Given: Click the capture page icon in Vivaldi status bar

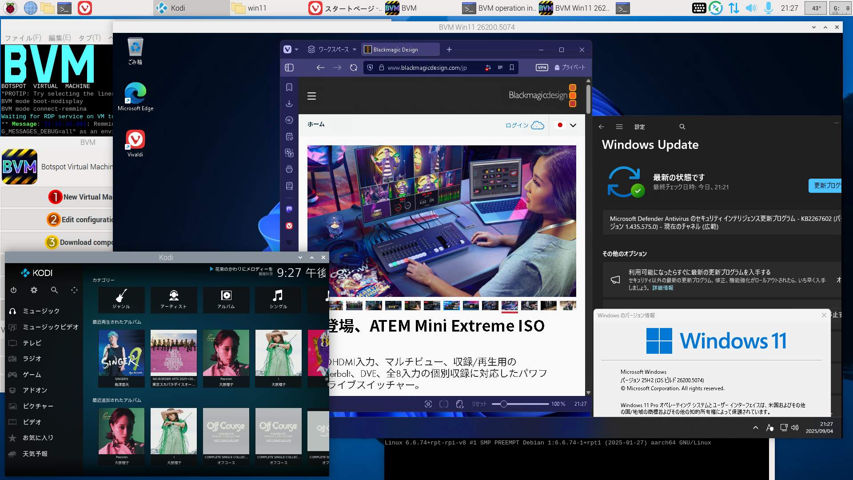Looking at the screenshot, I should coord(428,404).
